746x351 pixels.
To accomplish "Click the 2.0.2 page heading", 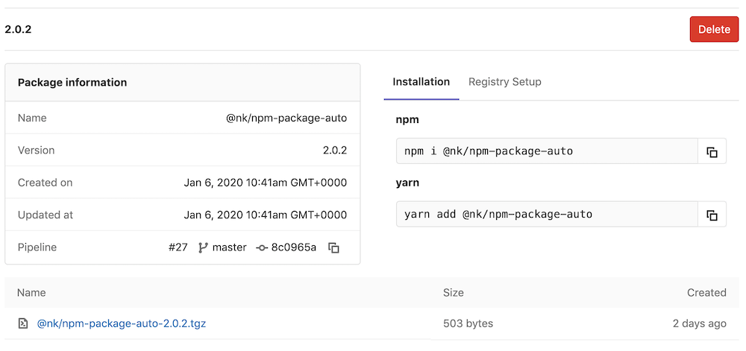I will (x=18, y=30).
